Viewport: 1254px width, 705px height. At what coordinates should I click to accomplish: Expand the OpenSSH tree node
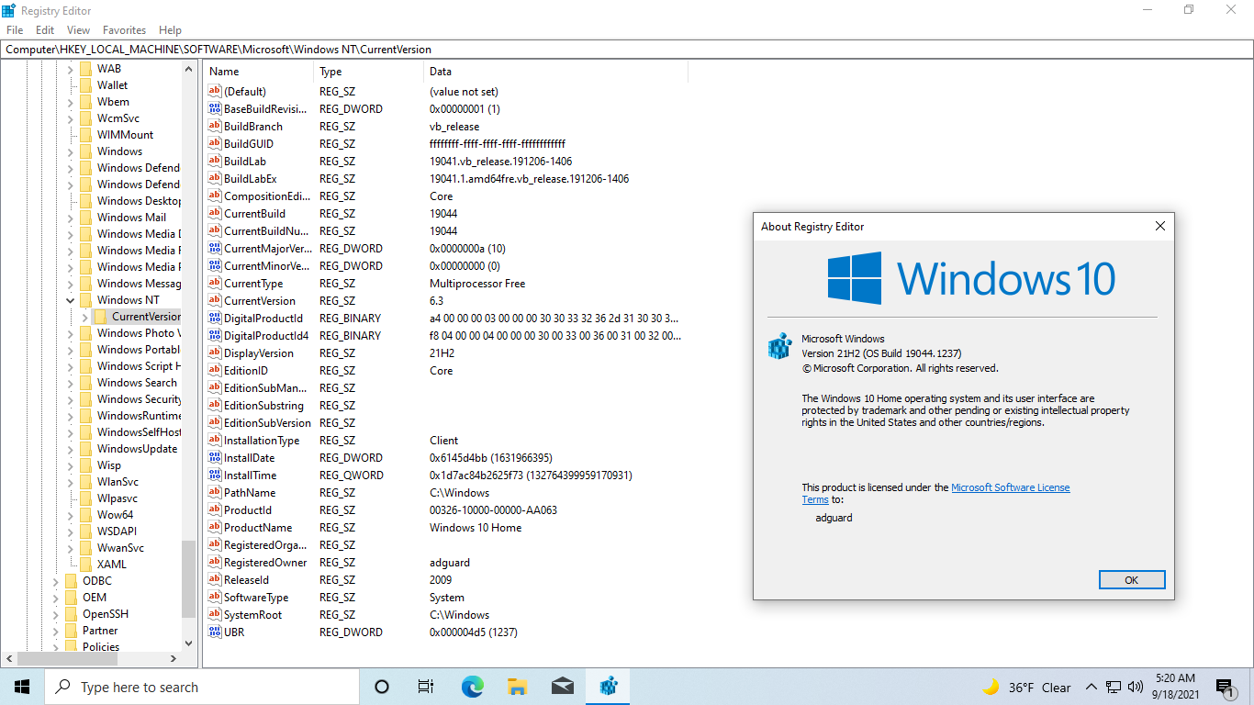55,614
